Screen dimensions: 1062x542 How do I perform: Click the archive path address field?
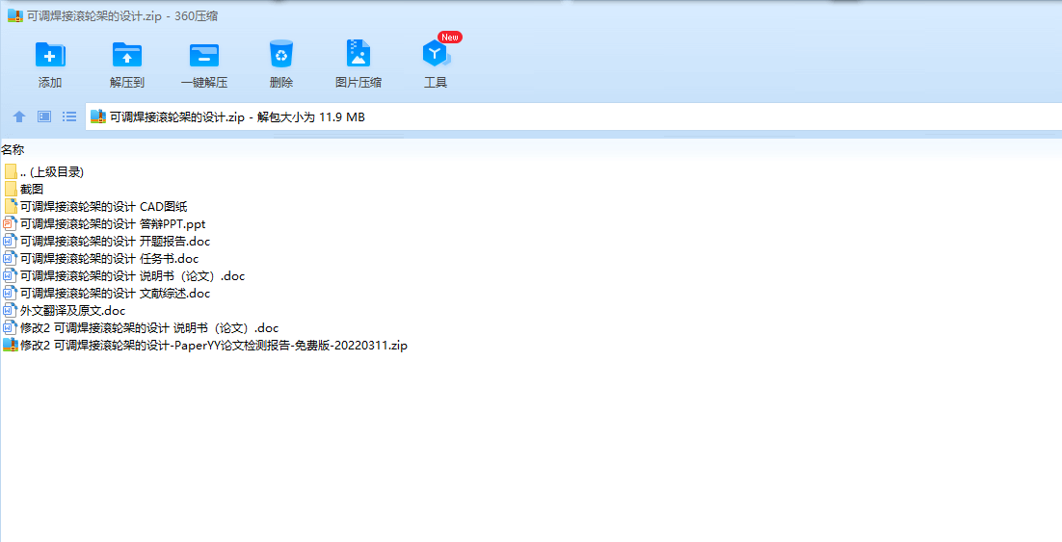click(x=573, y=117)
